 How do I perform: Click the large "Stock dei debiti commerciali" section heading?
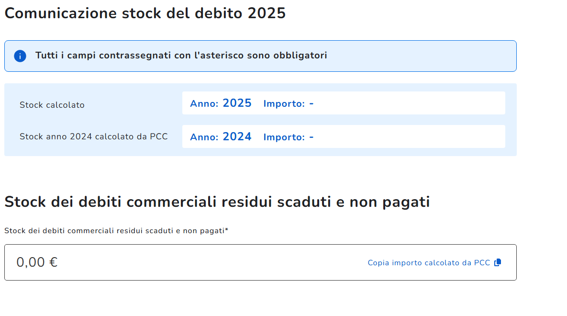[x=217, y=202]
